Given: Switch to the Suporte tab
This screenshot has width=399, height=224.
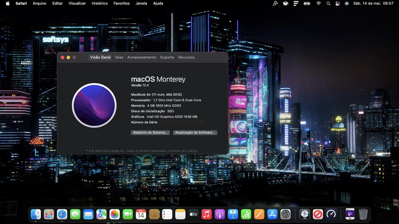Looking at the screenshot, I should pyautogui.click(x=167, y=57).
